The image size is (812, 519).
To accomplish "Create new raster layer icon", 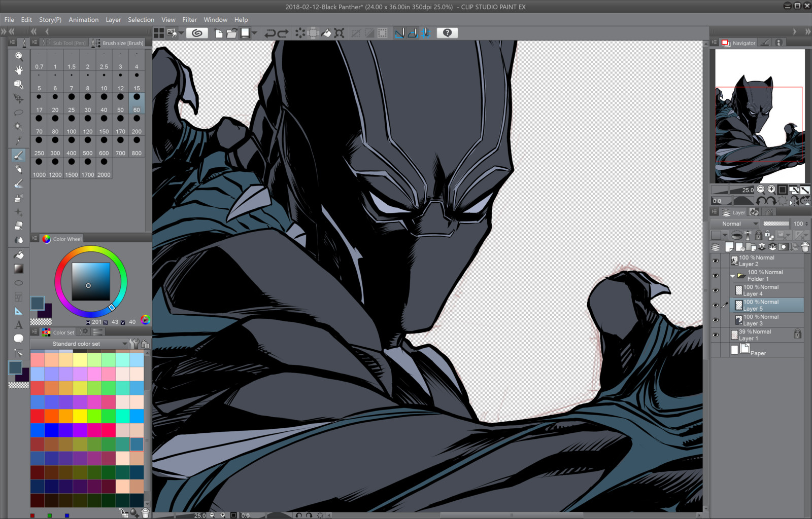I will tap(729, 247).
